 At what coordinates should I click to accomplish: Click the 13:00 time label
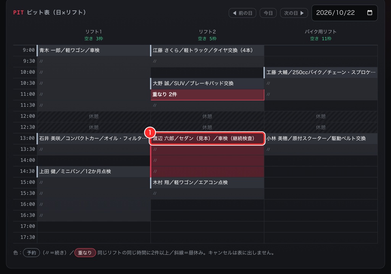(x=27, y=138)
